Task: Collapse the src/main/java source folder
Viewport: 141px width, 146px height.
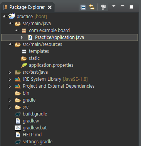Action: point(10,23)
